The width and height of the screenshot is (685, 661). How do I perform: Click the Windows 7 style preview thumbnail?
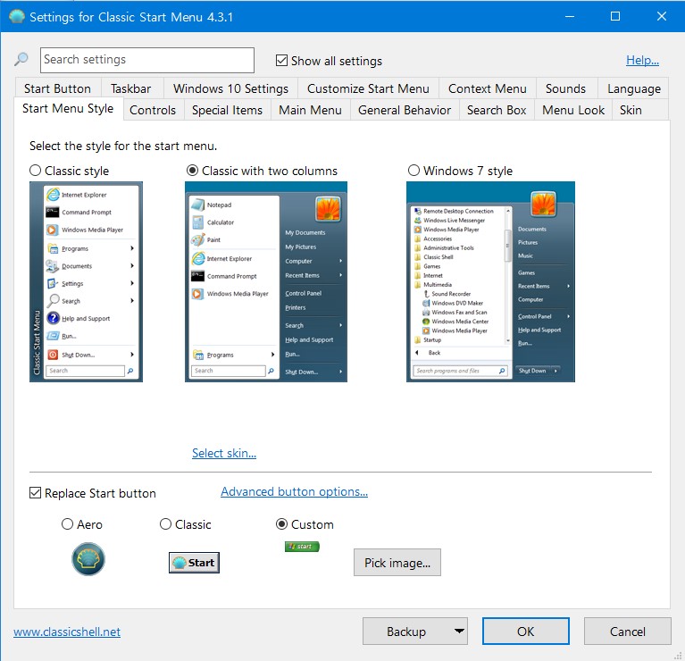point(490,281)
